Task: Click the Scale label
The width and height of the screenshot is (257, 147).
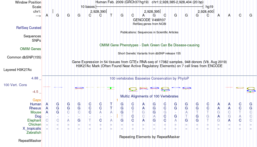Action: coord(37,7)
